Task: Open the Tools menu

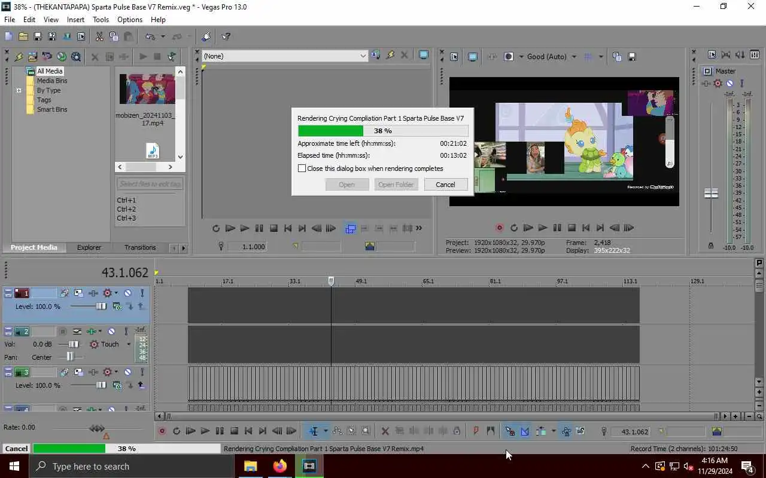Action: [101, 20]
